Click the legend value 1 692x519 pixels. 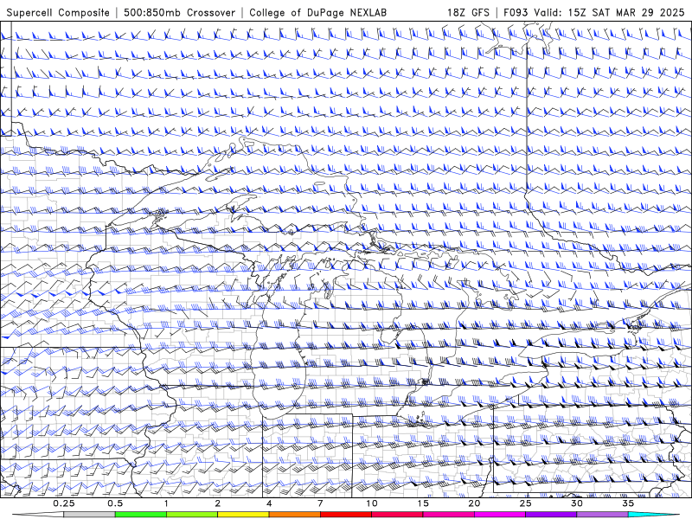(166, 503)
